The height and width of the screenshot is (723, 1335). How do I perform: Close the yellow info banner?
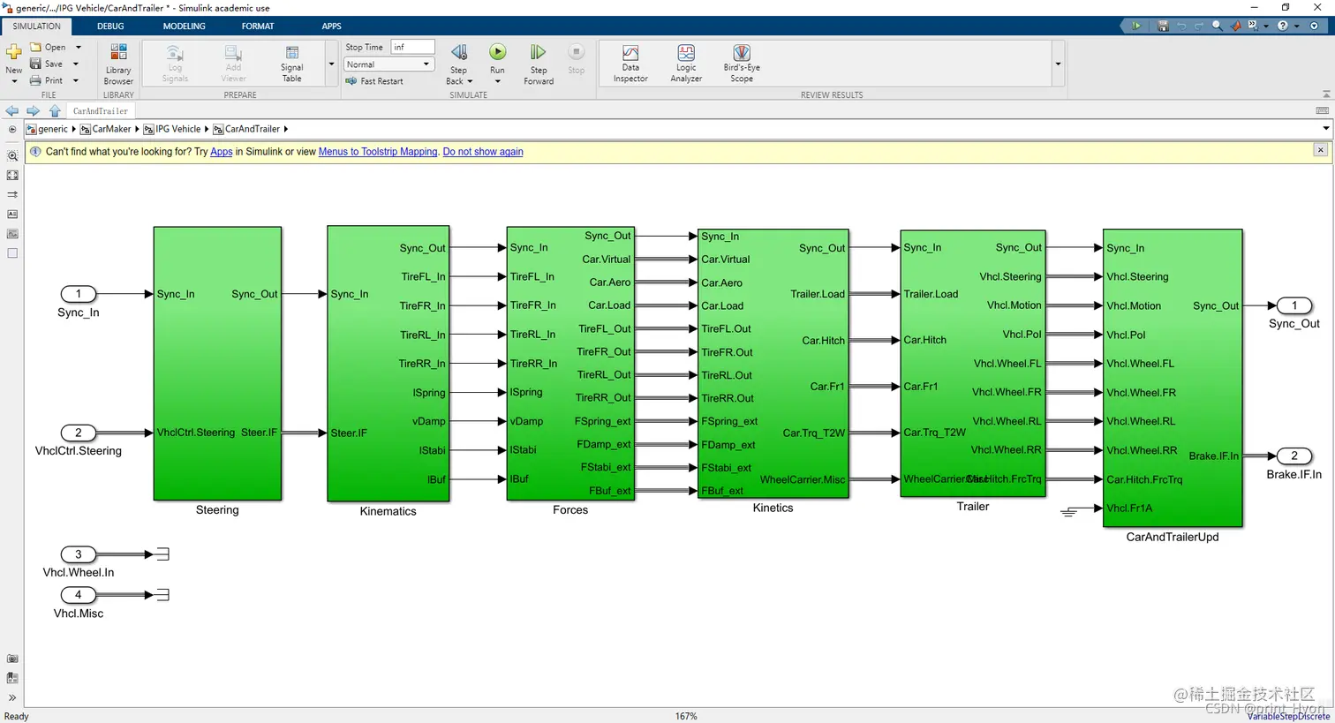1321,150
